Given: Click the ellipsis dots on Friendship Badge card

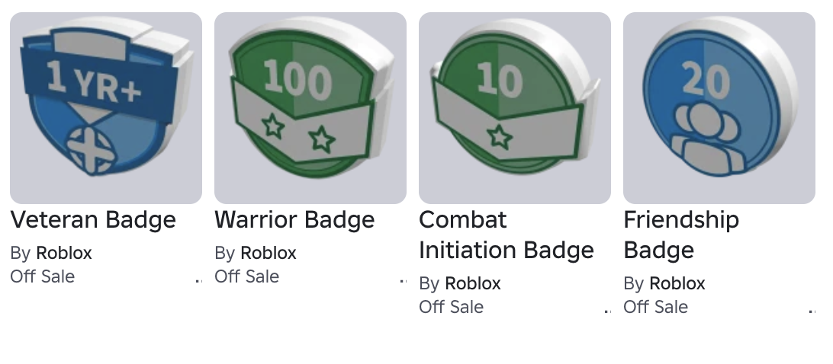Looking at the screenshot, I should (x=812, y=311).
